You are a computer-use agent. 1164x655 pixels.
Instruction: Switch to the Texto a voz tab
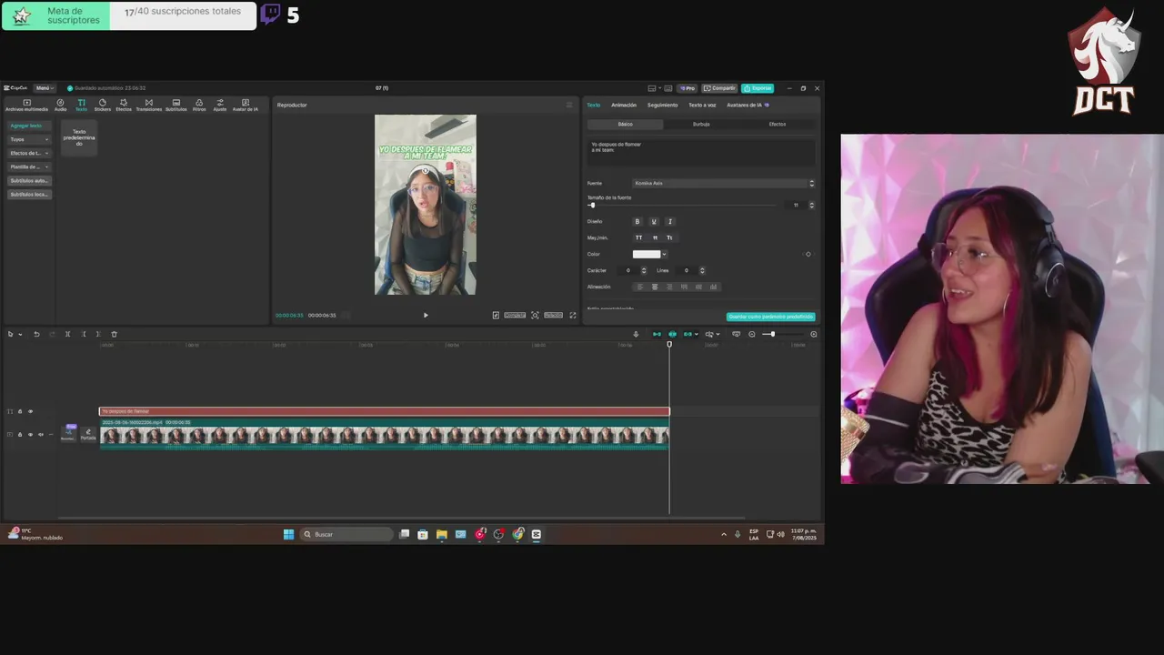pyautogui.click(x=702, y=105)
